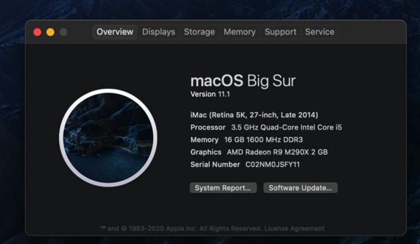This screenshot has width=420, height=244.
Task: Select the Memory tab
Action: [x=240, y=32]
